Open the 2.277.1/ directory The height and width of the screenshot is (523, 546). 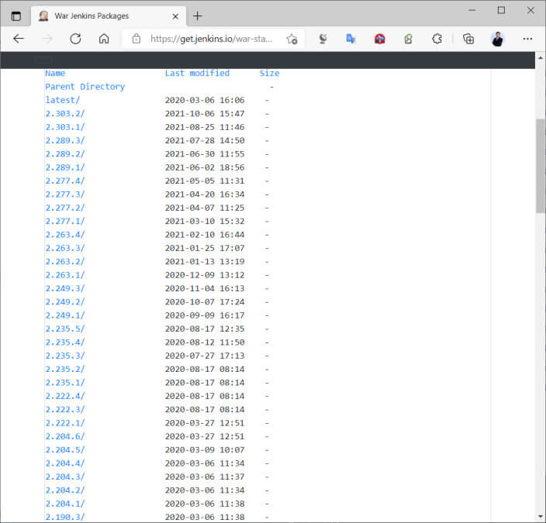(65, 222)
